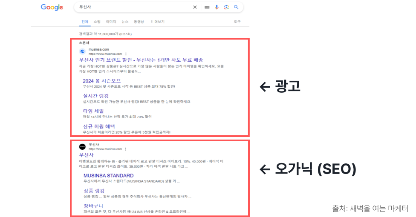Click the musinsa.com site name in ad
Viewport: 416px width, 217px height.
tap(99, 49)
